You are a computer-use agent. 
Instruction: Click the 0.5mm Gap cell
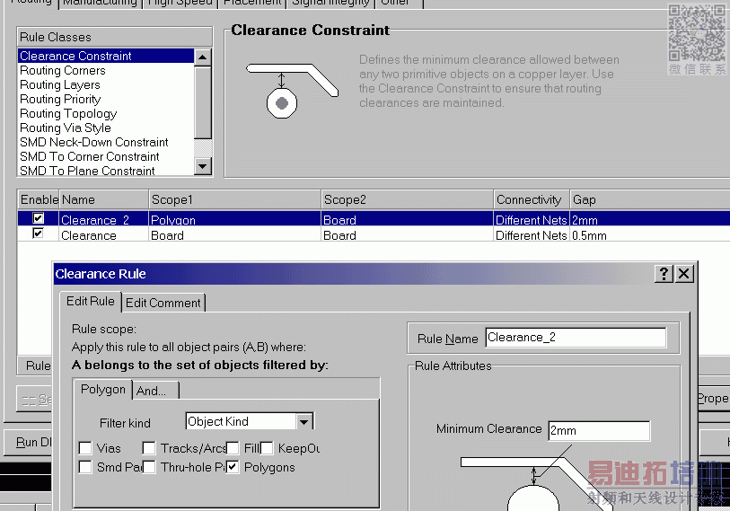(x=650, y=235)
